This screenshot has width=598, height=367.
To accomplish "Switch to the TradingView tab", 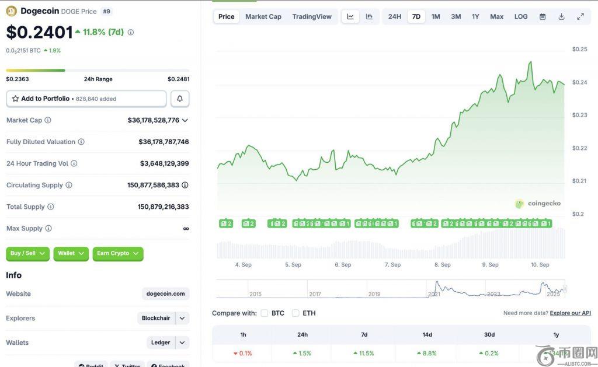I will tap(312, 16).
